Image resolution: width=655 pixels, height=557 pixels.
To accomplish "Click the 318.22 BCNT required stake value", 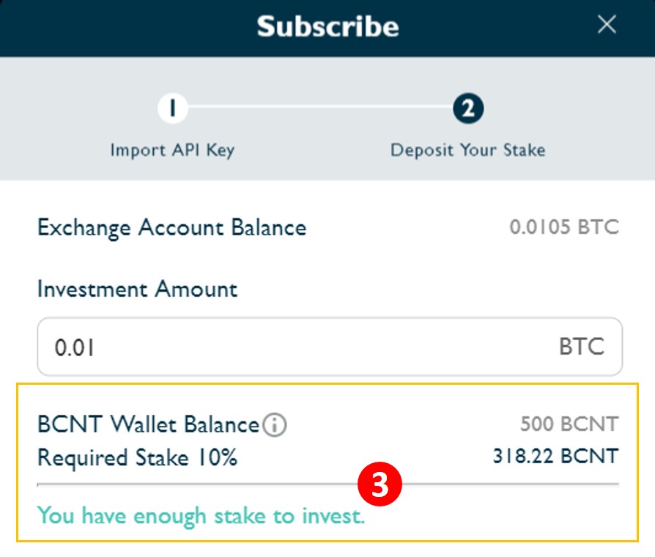I will pos(555,456).
